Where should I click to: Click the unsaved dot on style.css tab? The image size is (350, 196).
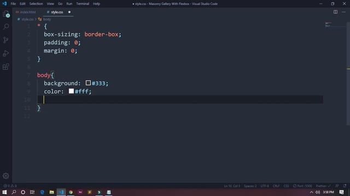click(69, 12)
